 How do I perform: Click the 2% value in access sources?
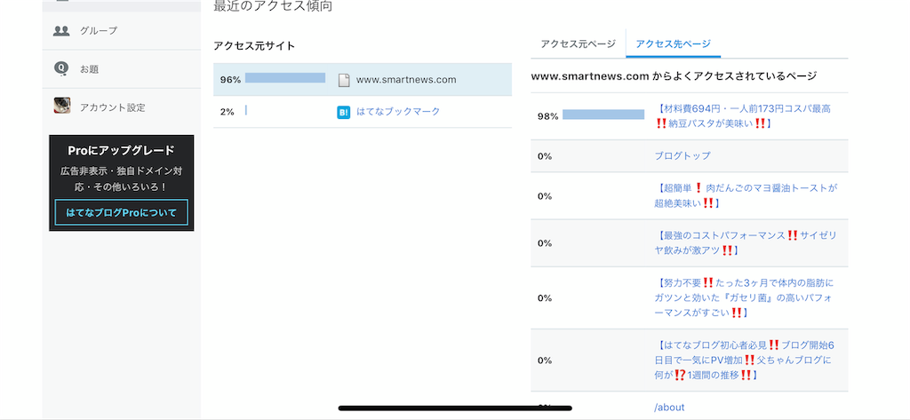pos(227,112)
